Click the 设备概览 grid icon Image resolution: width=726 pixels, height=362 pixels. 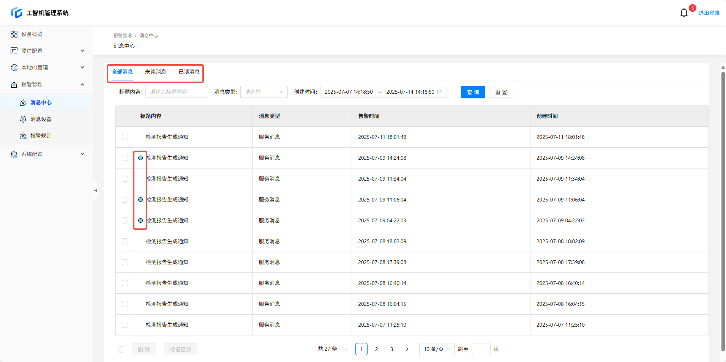14,34
